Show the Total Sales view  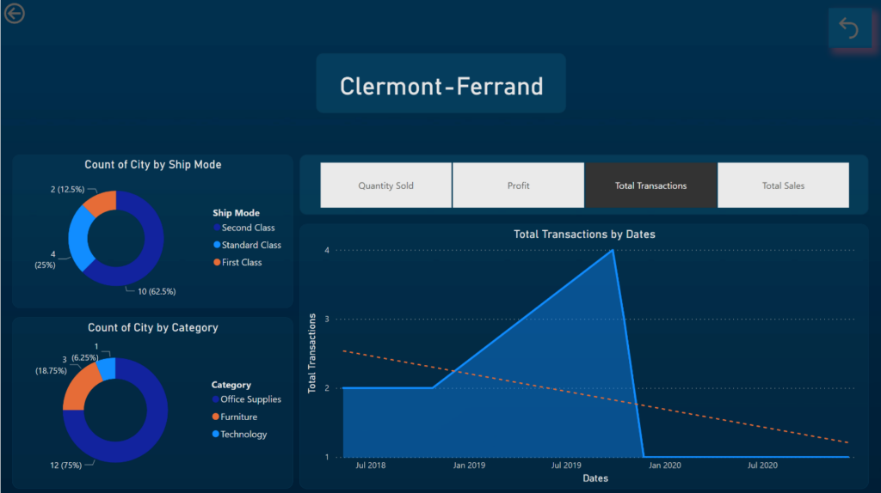tap(783, 186)
